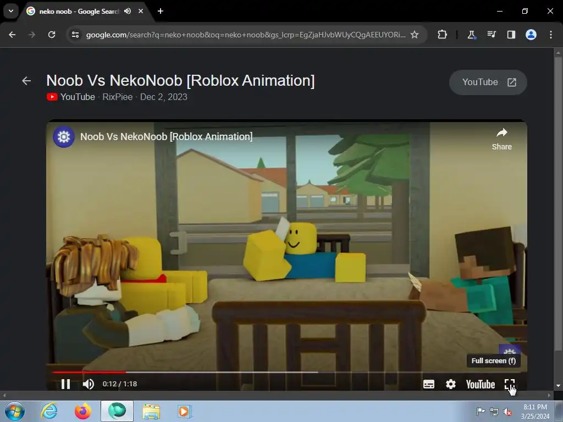The width and height of the screenshot is (563, 422).
Task: Focus the address bar URL
Action: (246, 35)
